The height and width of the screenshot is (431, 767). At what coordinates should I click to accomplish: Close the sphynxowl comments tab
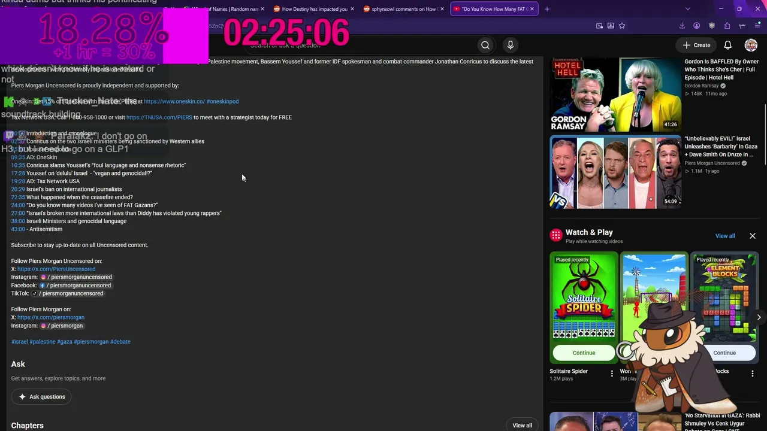click(442, 9)
